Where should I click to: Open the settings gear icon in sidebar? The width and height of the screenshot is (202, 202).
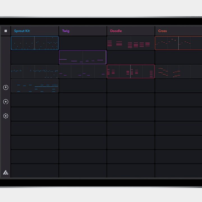pyautogui.click(x=6, y=116)
